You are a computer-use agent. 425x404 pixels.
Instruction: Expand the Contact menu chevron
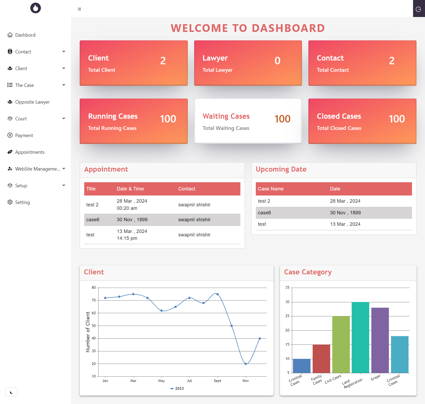[64, 52]
